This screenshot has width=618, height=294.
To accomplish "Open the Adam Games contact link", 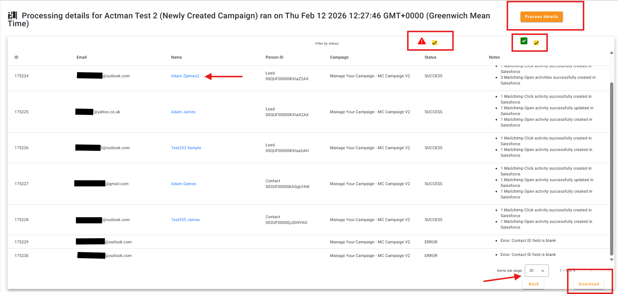I will 184,184.
